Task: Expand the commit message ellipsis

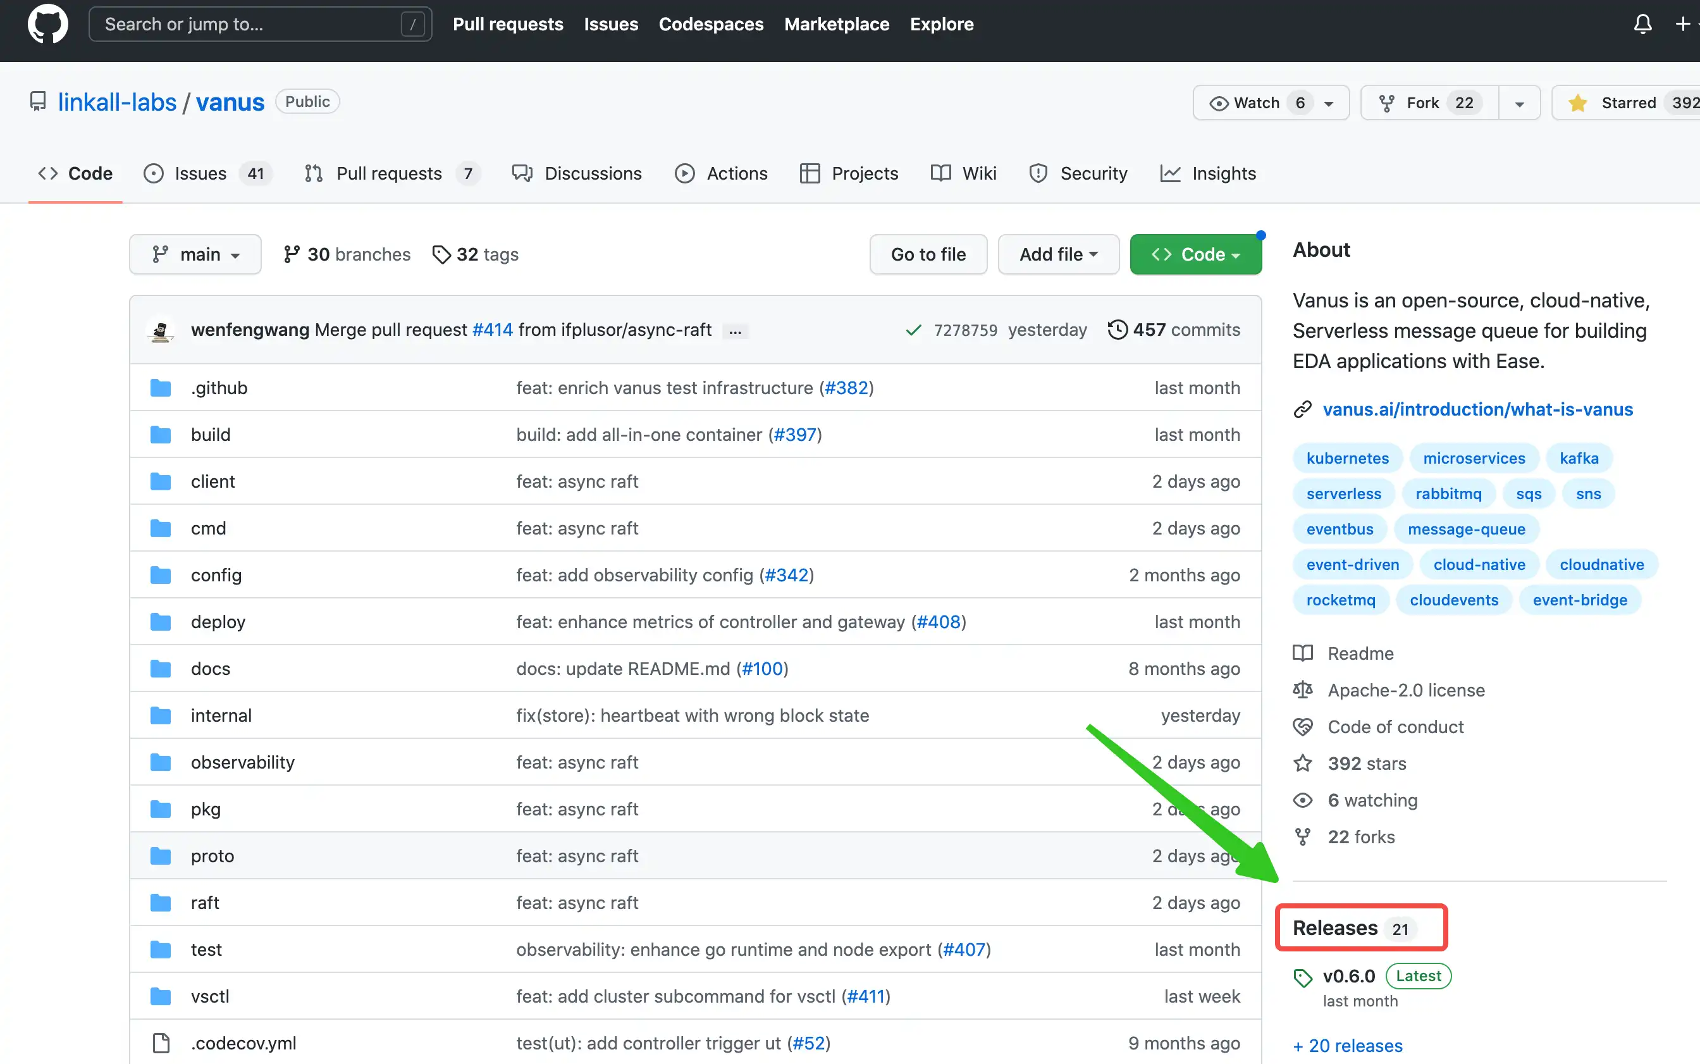Action: 735,331
